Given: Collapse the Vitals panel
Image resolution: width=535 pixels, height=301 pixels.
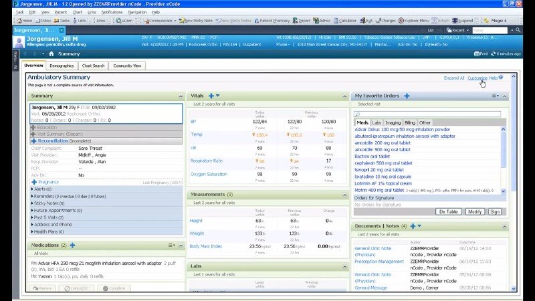Looking at the screenshot, I should [345, 96].
